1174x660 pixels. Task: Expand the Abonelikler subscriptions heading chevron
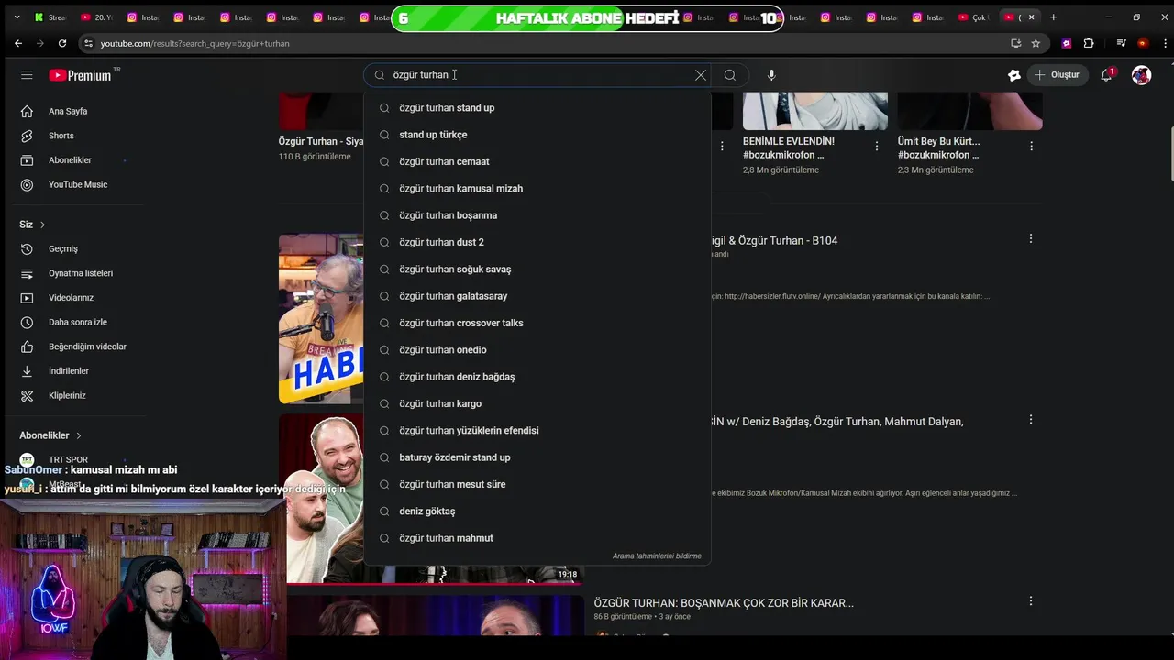pos(79,435)
